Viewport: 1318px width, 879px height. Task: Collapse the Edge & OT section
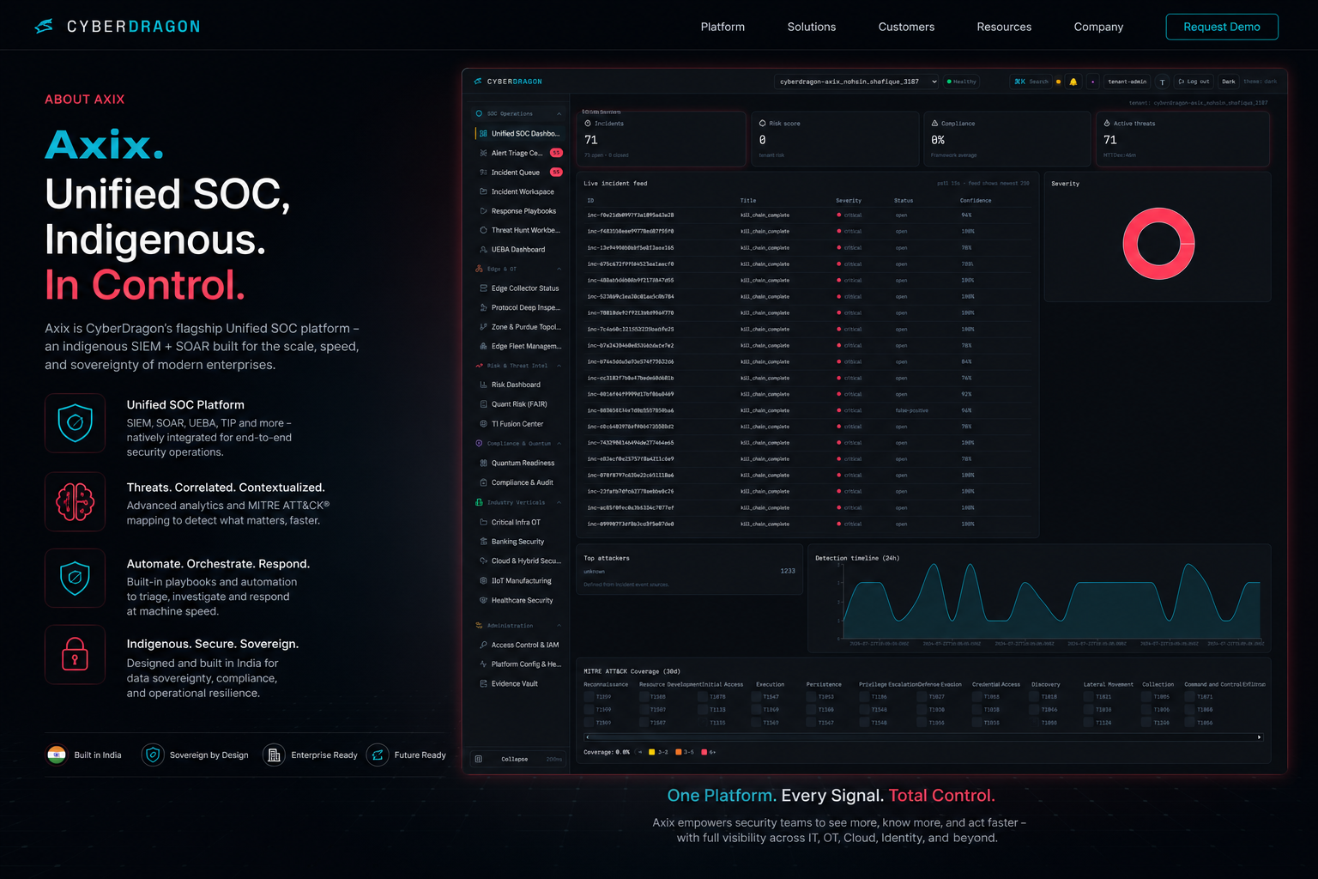click(559, 269)
